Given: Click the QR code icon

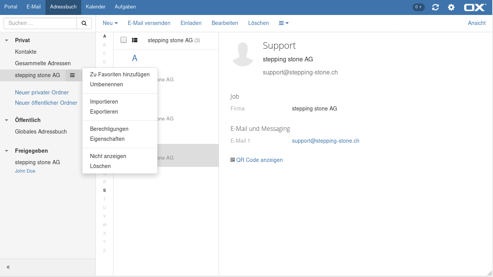Looking at the screenshot, I should coord(232,160).
